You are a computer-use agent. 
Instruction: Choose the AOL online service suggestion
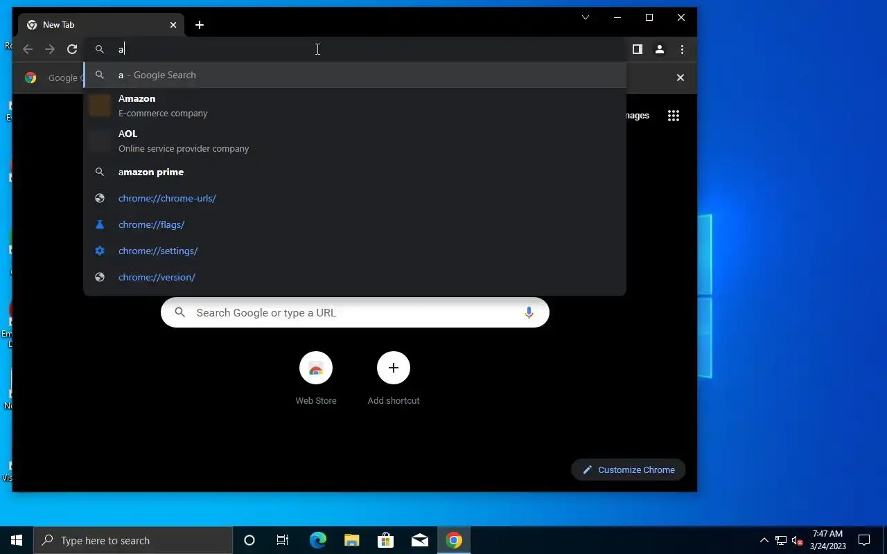pos(355,141)
